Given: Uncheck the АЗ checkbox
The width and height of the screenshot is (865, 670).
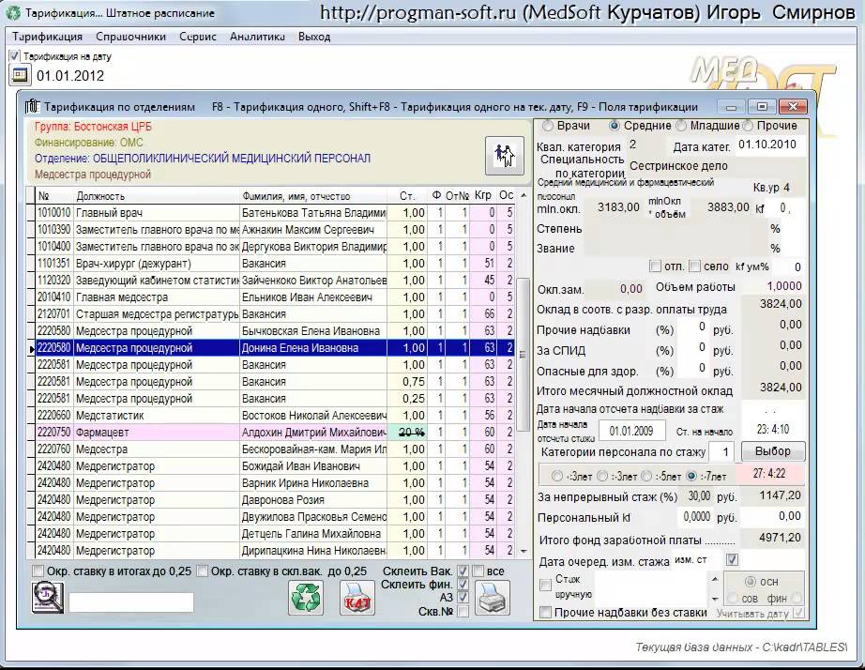Looking at the screenshot, I should (x=463, y=597).
